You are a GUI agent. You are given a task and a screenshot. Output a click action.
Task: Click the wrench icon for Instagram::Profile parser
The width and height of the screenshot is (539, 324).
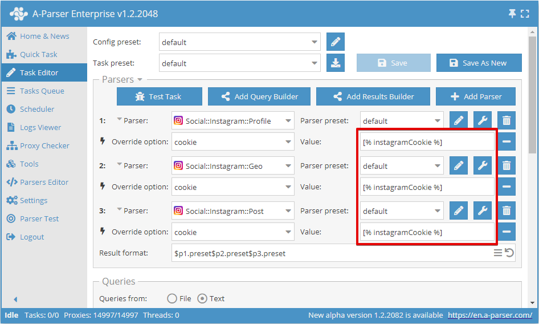click(482, 120)
